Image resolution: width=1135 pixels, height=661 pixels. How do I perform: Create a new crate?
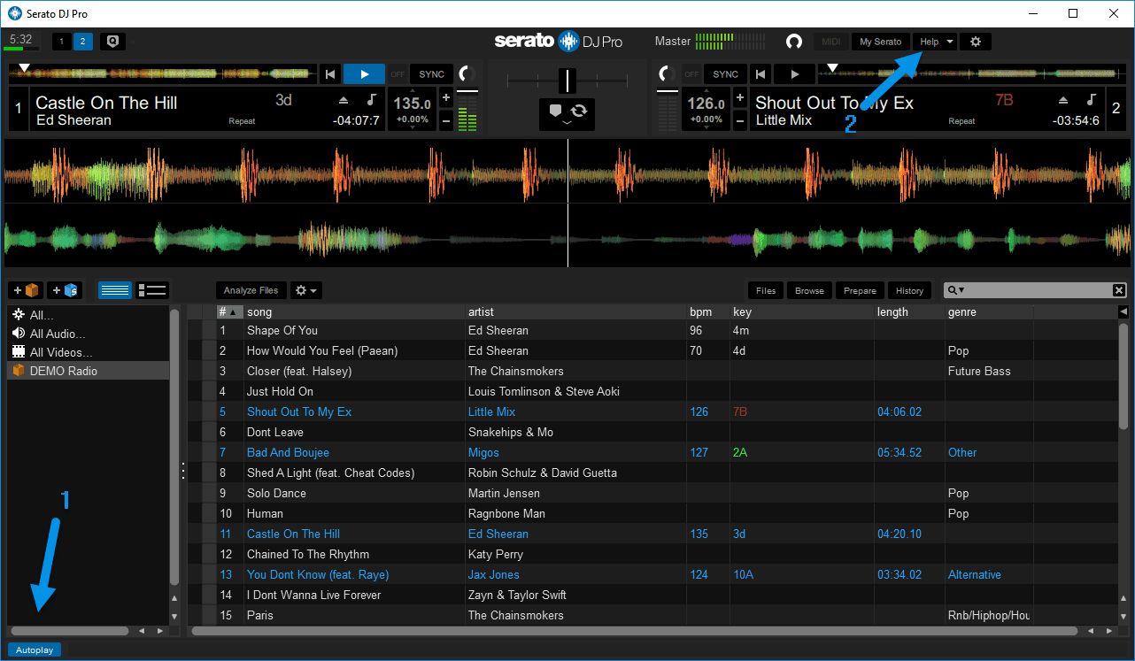26,290
